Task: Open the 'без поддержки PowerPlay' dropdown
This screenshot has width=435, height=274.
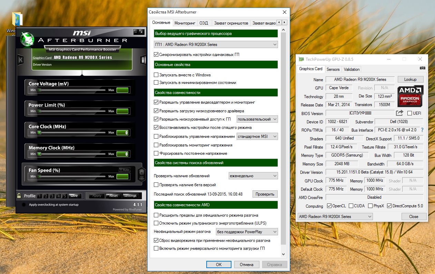Action: (x=247, y=232)
